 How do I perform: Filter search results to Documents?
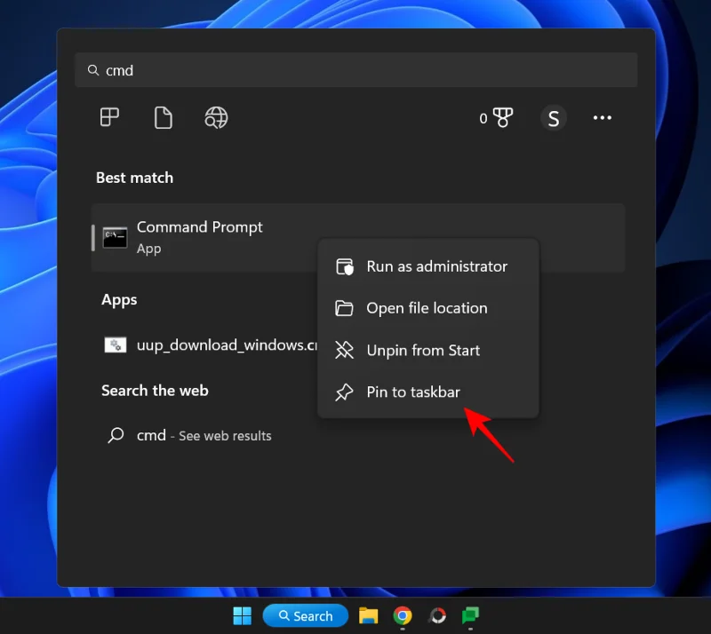click(163, 117)
